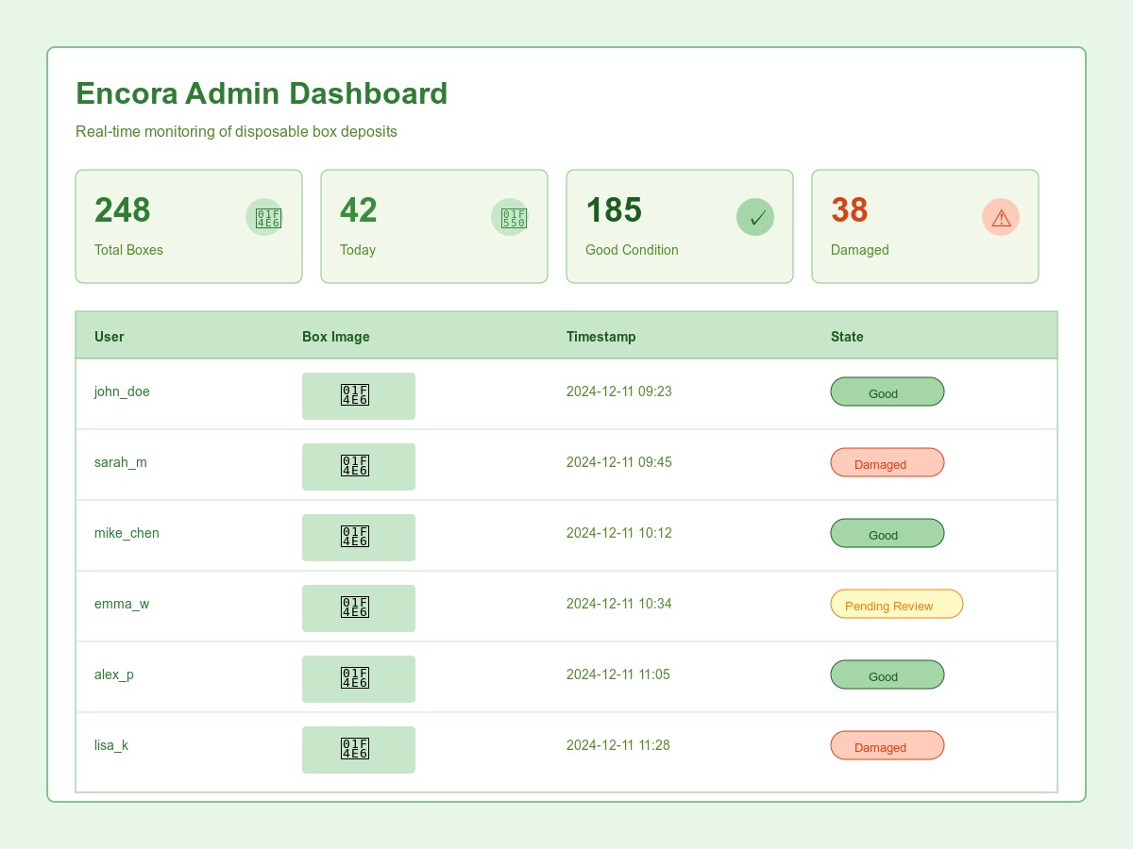
Task: Click the Good badge for alex_p
Action: pos(888,674)
